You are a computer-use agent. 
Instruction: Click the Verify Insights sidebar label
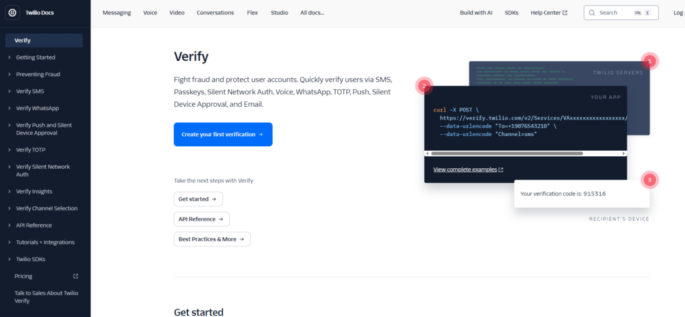[34, 192]
